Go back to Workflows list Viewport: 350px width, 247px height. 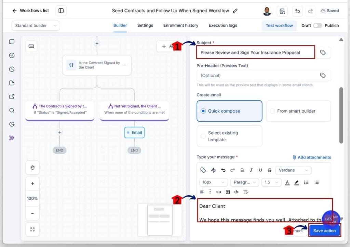[30, 11]
